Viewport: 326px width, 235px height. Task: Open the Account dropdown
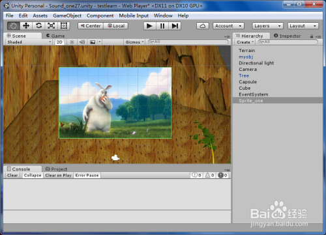(228, 26)
